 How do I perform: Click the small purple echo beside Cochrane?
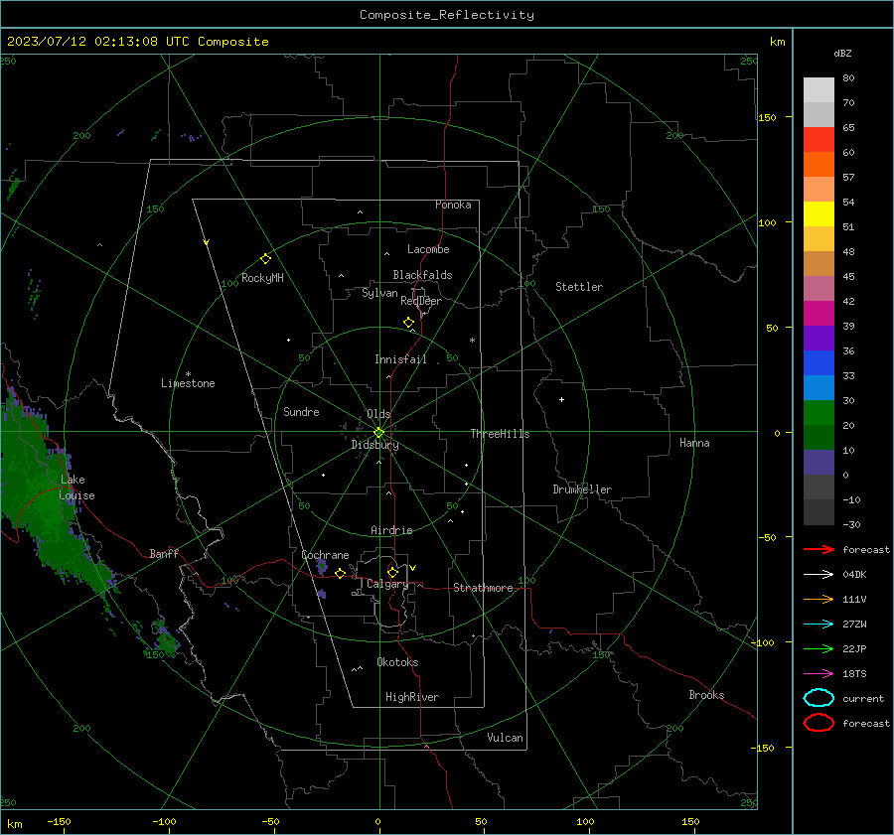[x=322, y=567]
